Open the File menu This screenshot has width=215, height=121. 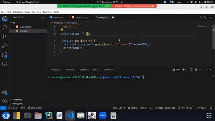[x=3, y=12]
